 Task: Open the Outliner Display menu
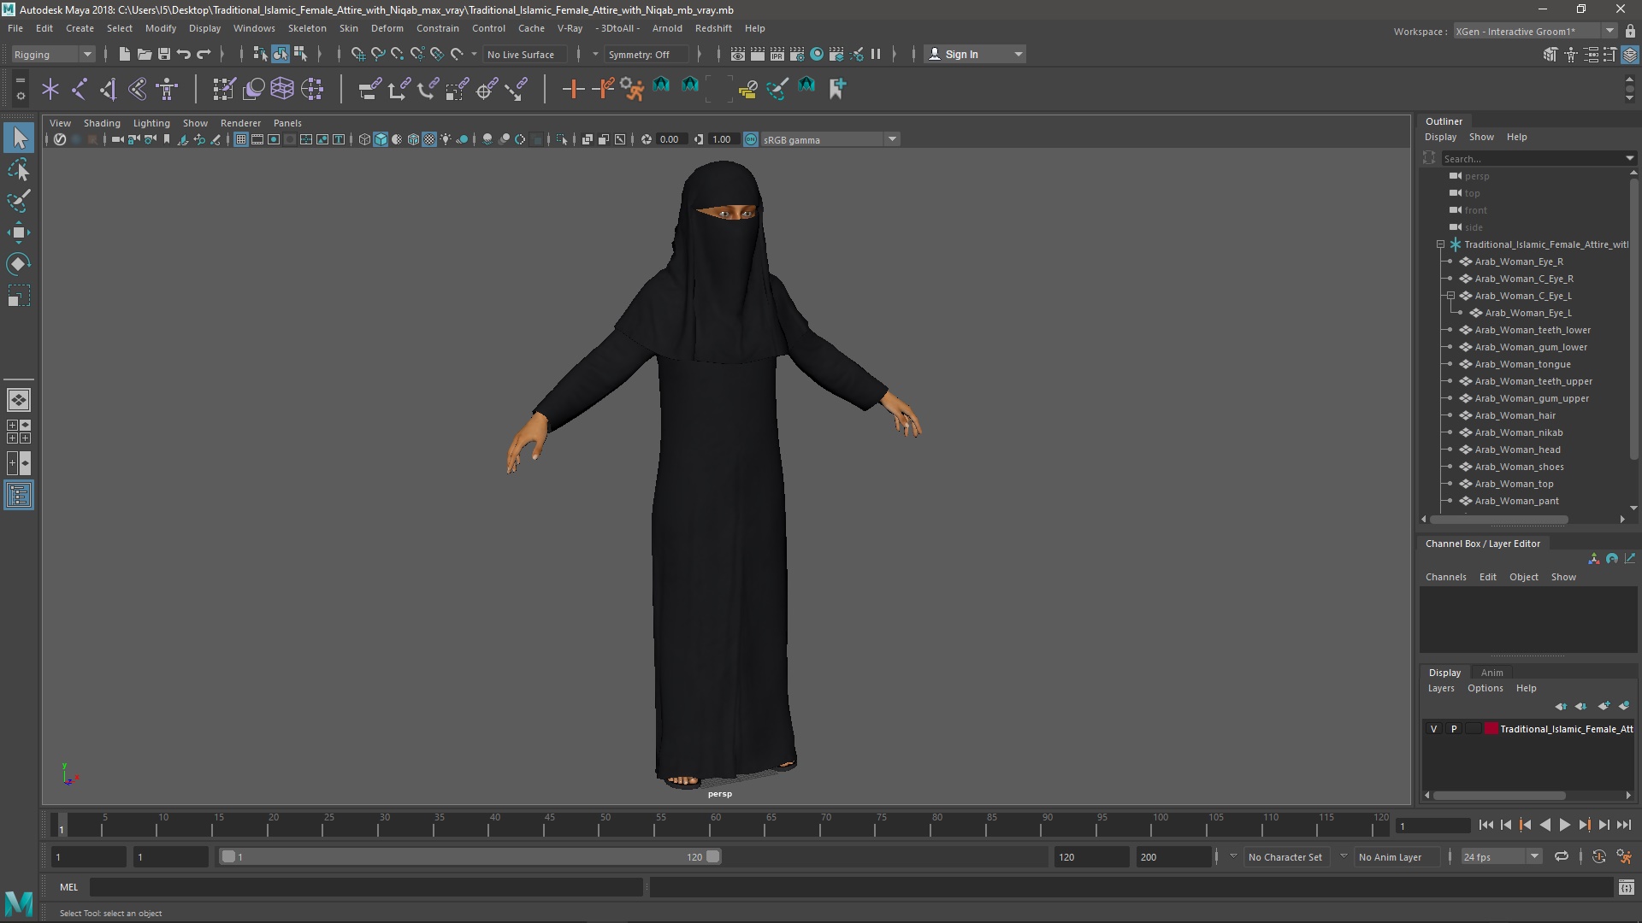[x=1440, y=137]
